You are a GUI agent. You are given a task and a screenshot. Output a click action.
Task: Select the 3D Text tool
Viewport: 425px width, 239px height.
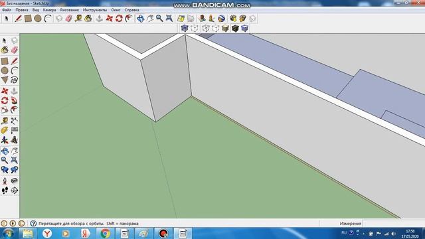15,140
